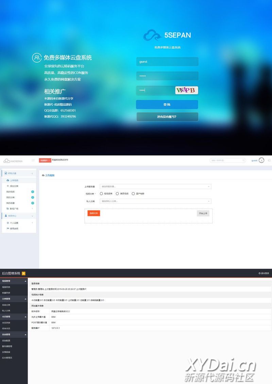Viewport: 272px width, 384px height.
Task: Collapse the 分类管理 admin section
Action: click(14, 299)
